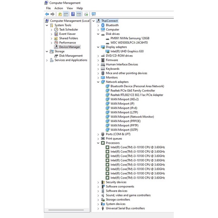Select Intel(R) UHD Graphics 630 adapter
This screenshot has height=218, width=218.
[x=127, y=51]
